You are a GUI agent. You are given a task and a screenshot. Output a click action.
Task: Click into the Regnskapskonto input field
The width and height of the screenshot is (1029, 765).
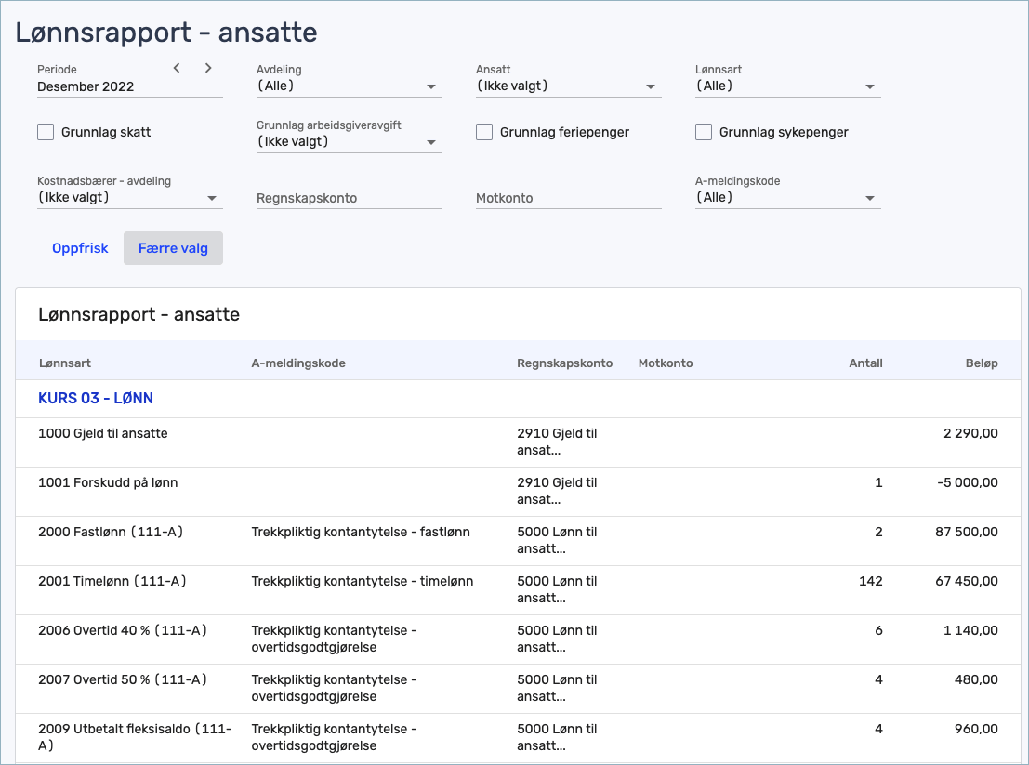(x=349, y=198)
